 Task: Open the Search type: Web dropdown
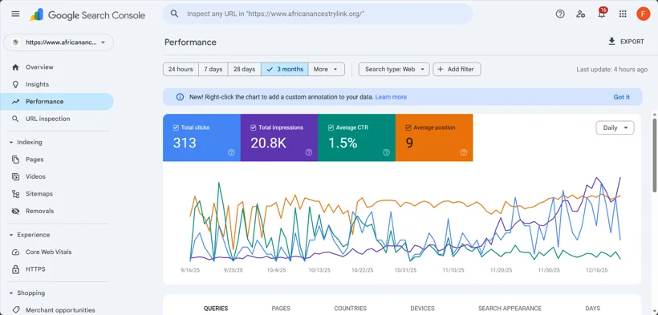tap(394, 69)
